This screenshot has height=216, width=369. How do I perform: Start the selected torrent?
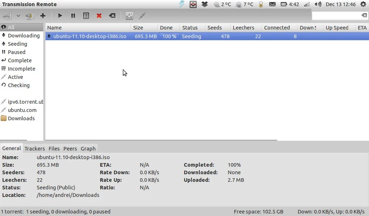[60, 15]
